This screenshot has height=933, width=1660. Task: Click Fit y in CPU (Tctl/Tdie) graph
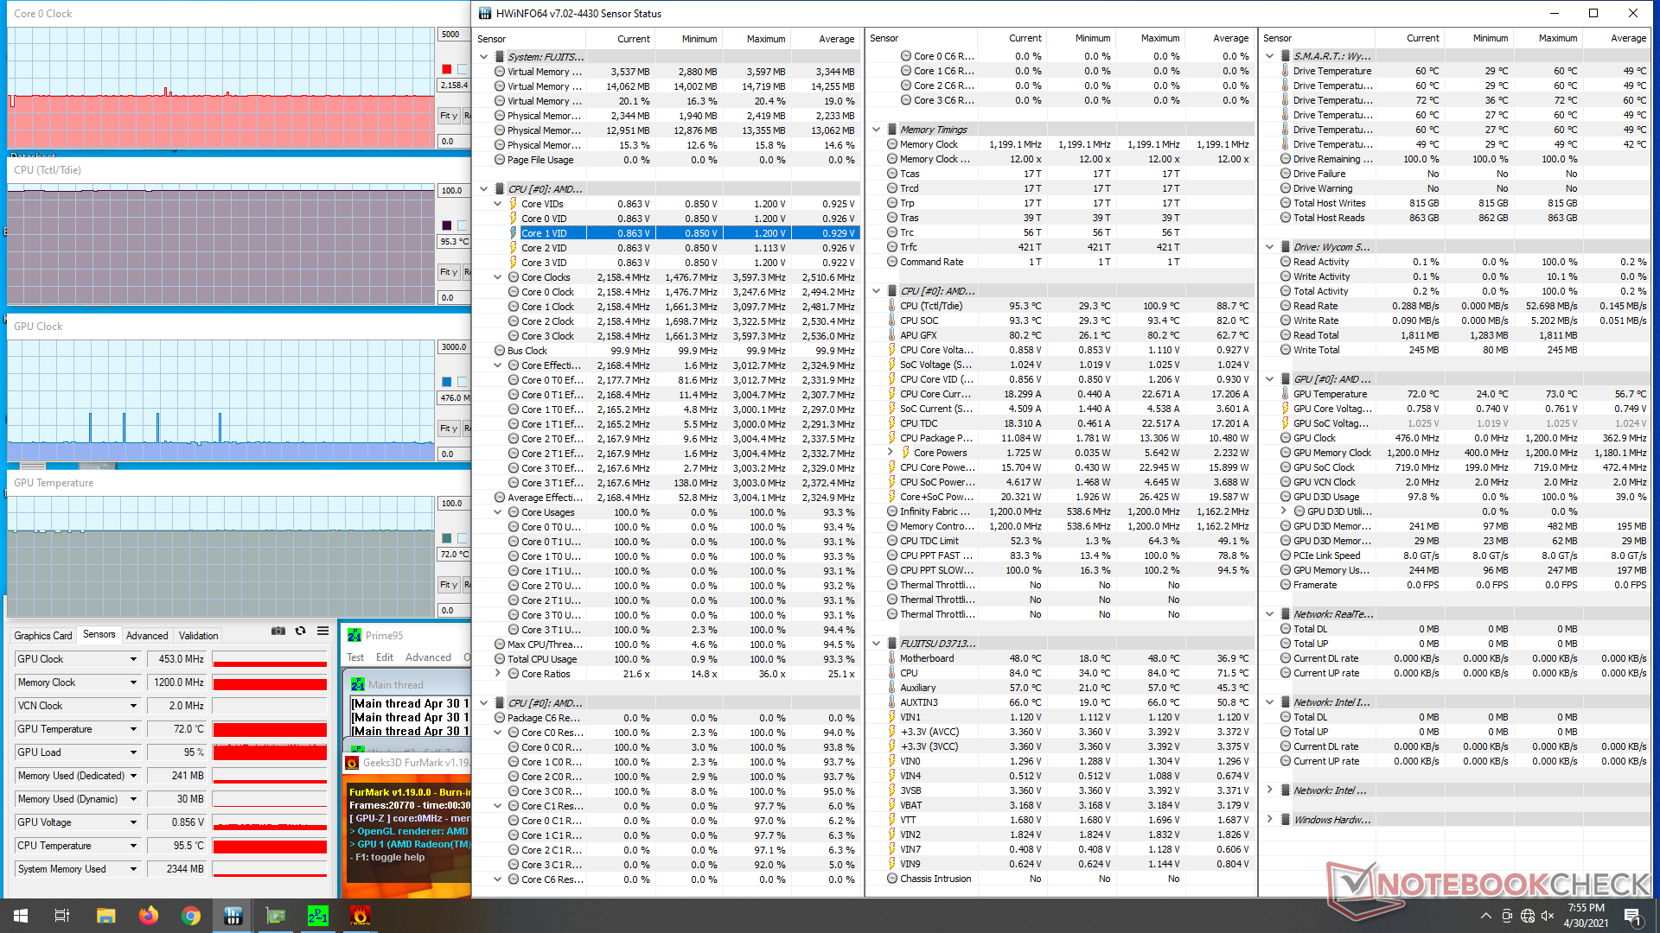point(449,271)
